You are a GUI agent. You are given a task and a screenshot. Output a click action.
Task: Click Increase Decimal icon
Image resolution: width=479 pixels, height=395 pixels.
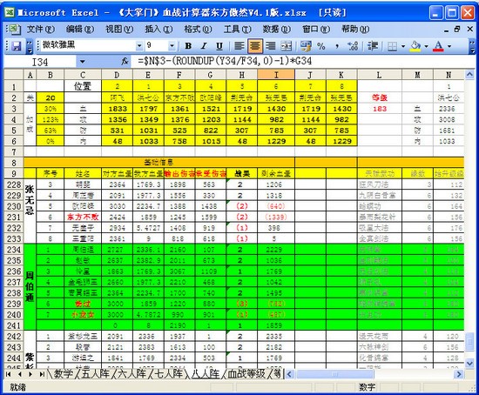coord(353,46)
